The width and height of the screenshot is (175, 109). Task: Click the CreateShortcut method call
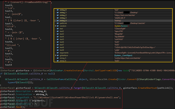[x=147, y=88]
